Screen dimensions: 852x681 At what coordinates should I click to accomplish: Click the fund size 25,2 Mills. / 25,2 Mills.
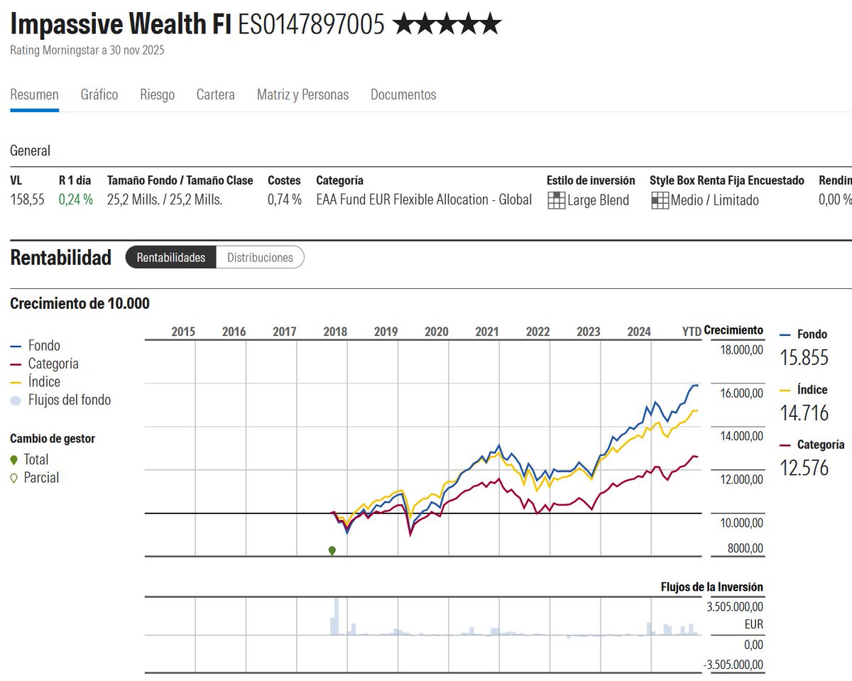click(165, 200)
